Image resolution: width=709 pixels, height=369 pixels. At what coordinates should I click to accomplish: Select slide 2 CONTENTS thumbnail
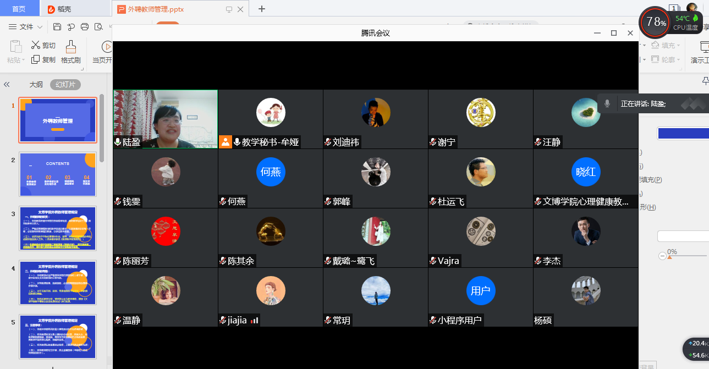pyautogui.click(x=58, y=174)
